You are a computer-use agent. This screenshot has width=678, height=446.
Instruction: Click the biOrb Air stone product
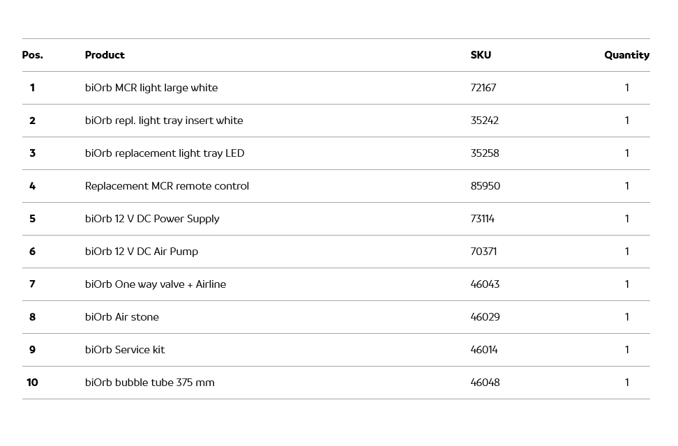(122, 317)
